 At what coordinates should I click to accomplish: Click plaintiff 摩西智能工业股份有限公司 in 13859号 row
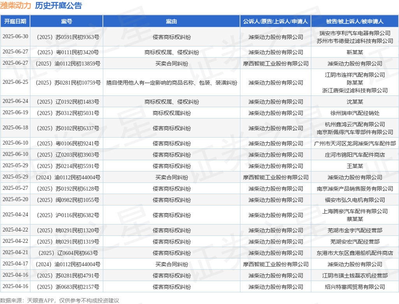click(275, 64)
